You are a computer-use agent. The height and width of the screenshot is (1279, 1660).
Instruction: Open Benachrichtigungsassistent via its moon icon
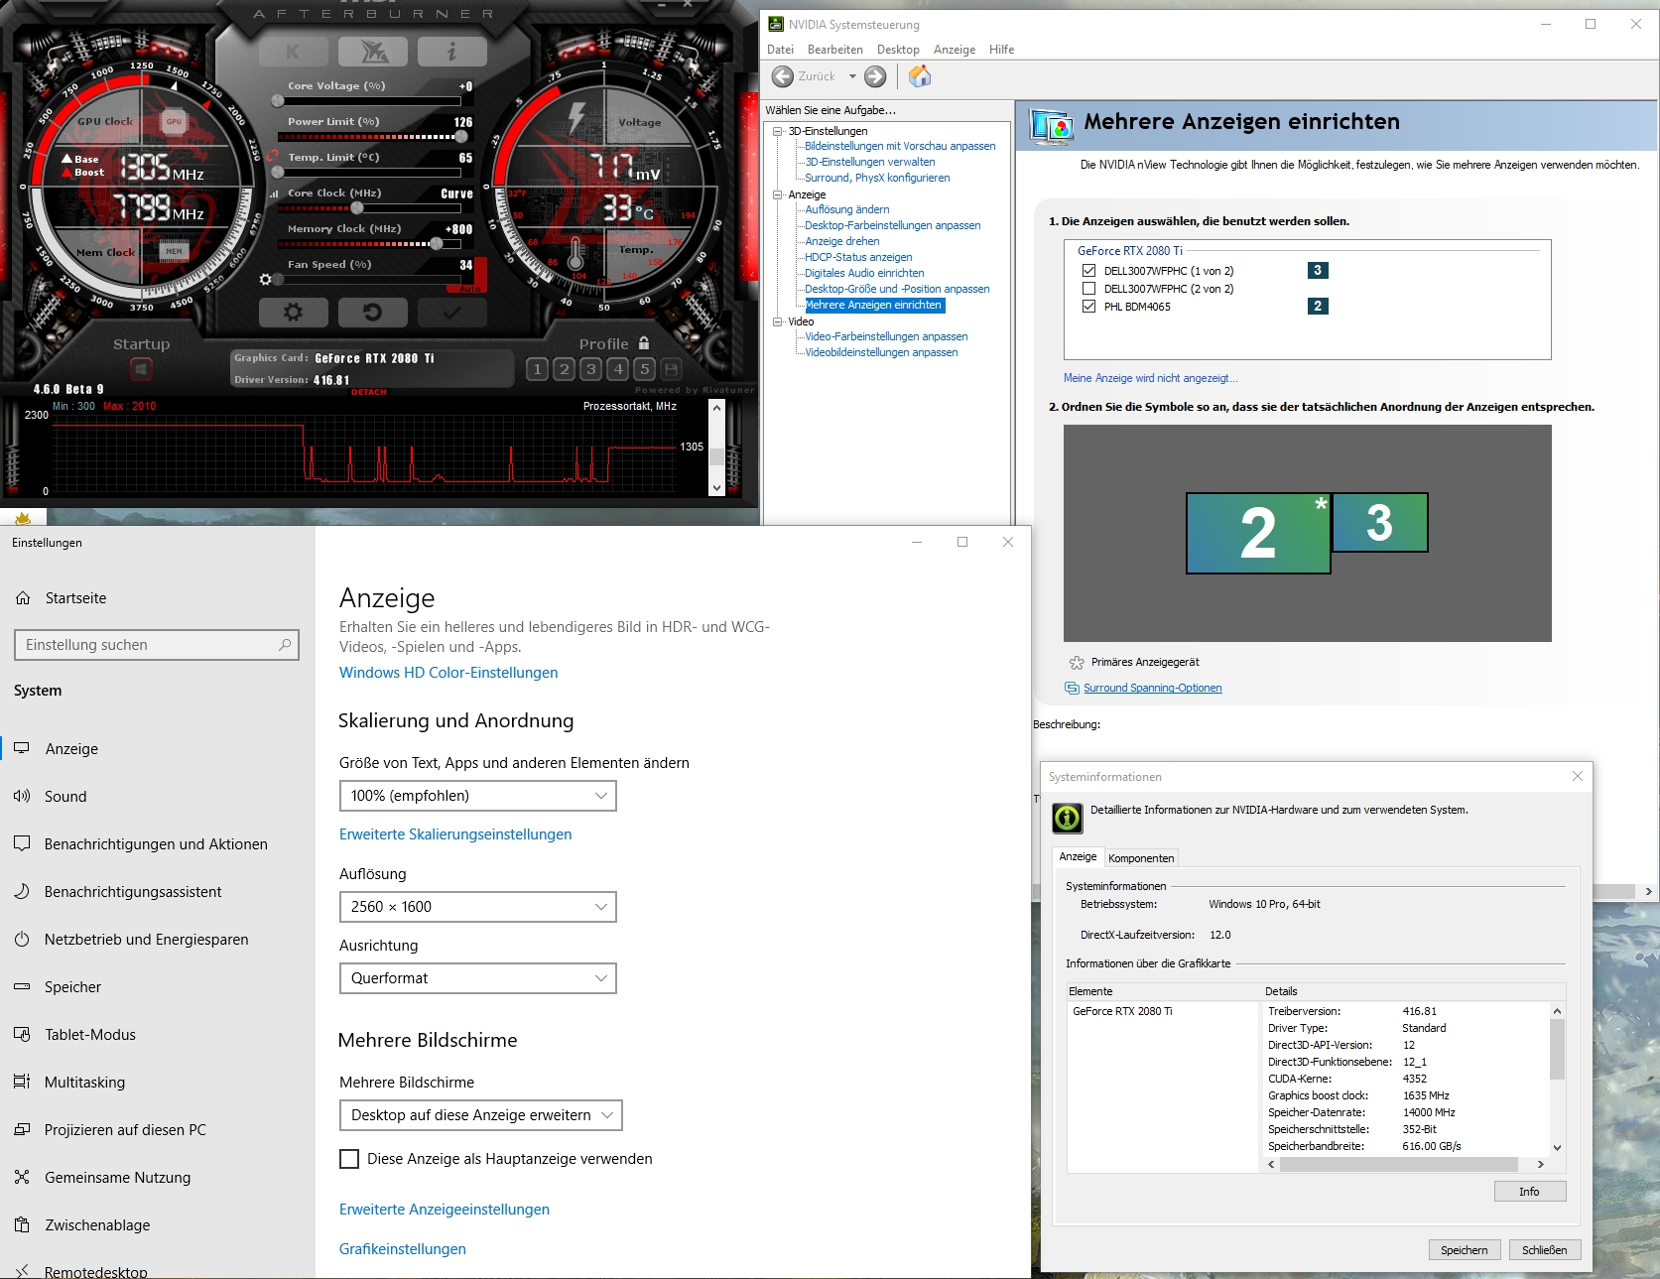pos(22,891)
